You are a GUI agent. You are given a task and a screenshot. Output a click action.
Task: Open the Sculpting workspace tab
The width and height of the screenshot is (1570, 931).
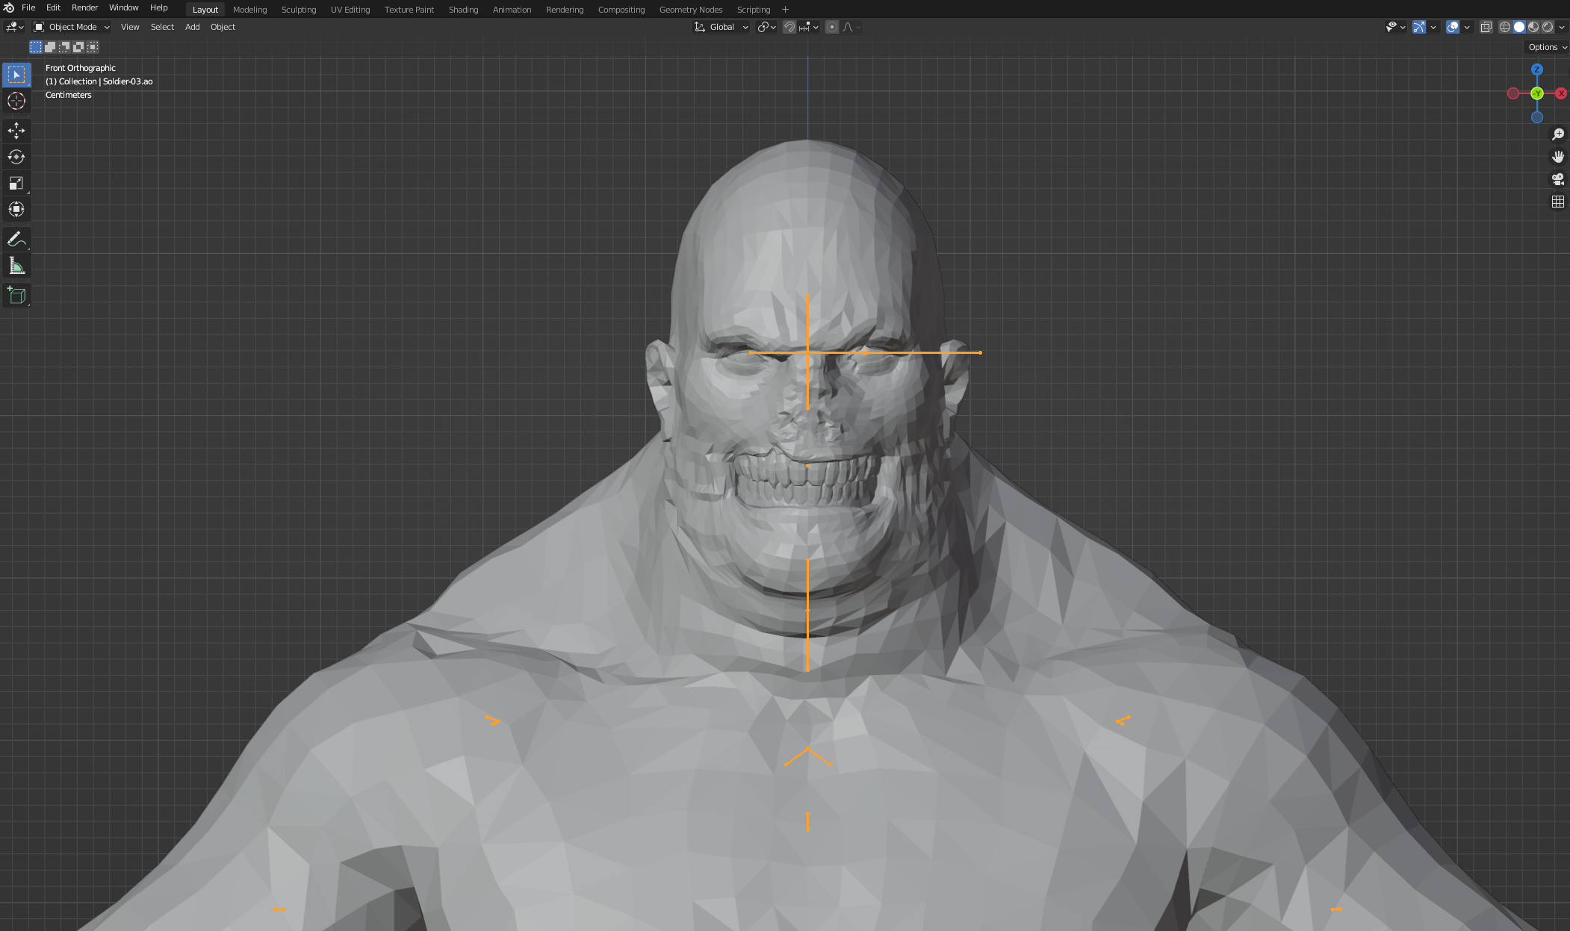coord(299,10)
